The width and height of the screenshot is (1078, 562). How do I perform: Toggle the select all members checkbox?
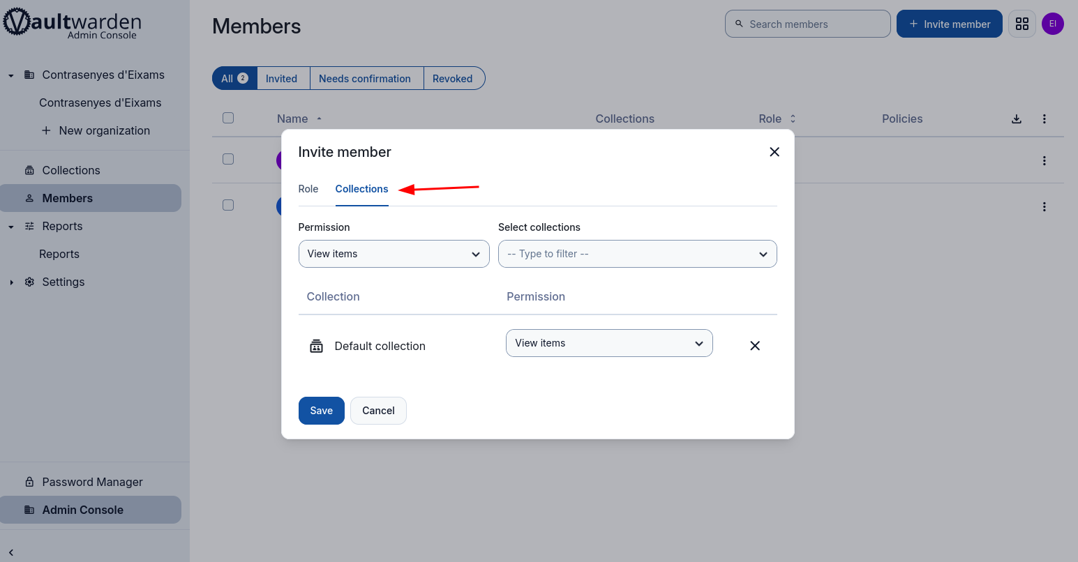coord(228,118)
